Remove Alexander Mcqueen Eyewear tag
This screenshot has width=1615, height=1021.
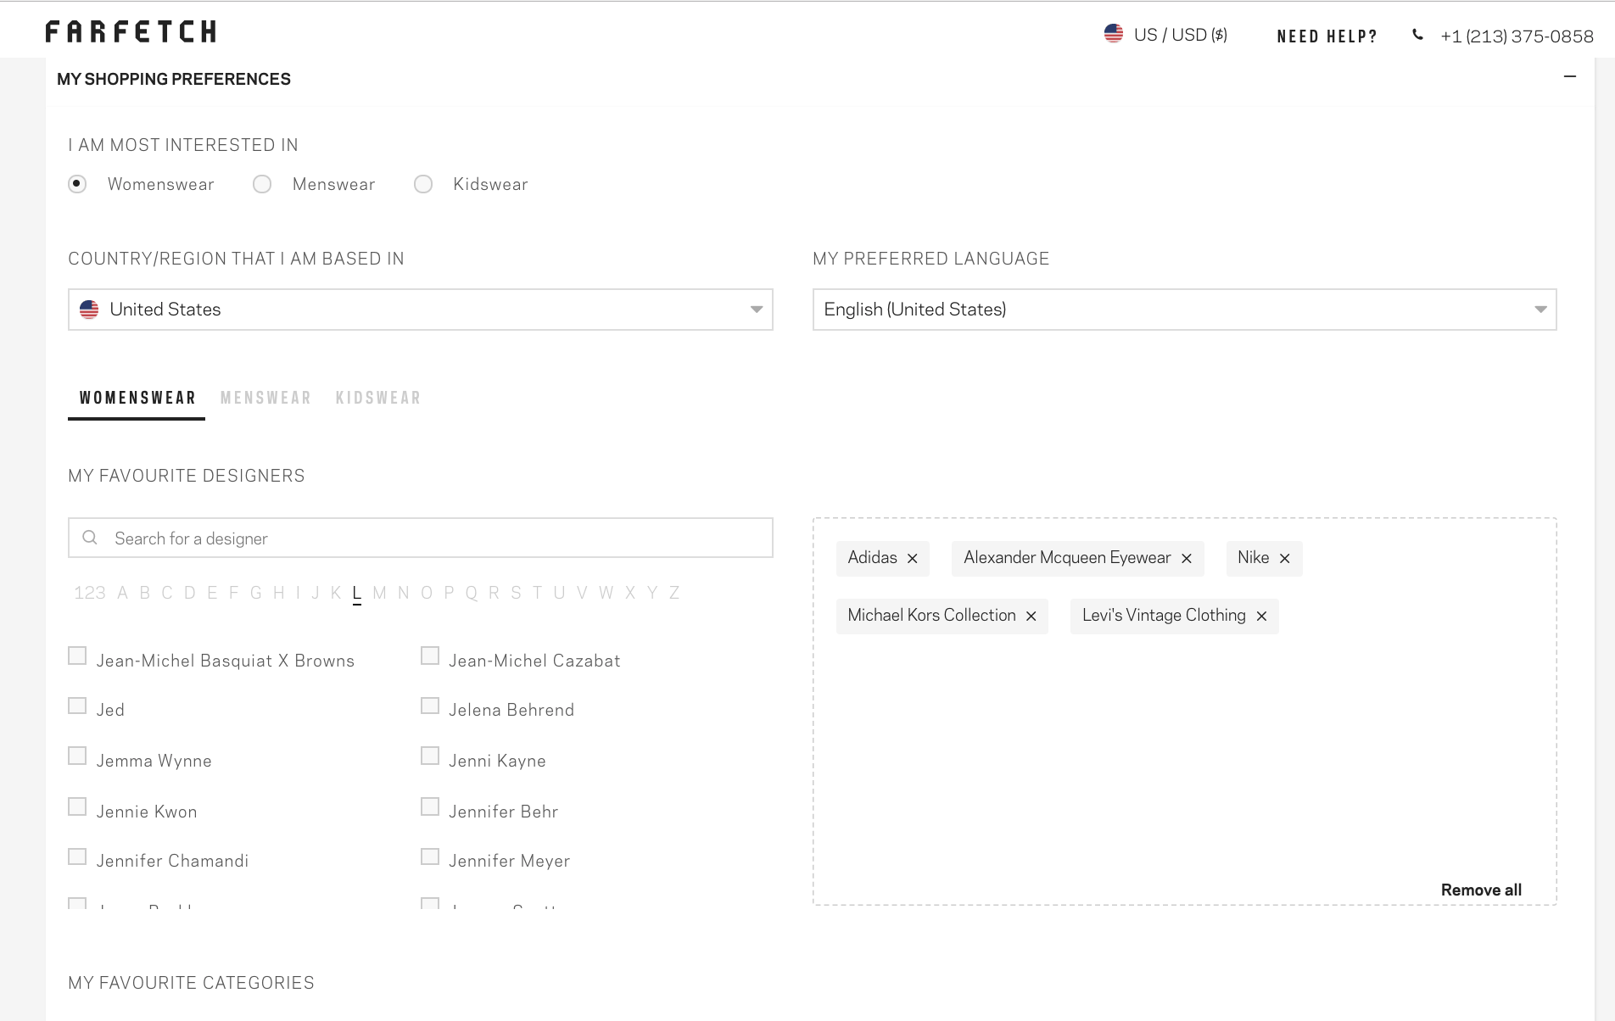[1187, 558]
